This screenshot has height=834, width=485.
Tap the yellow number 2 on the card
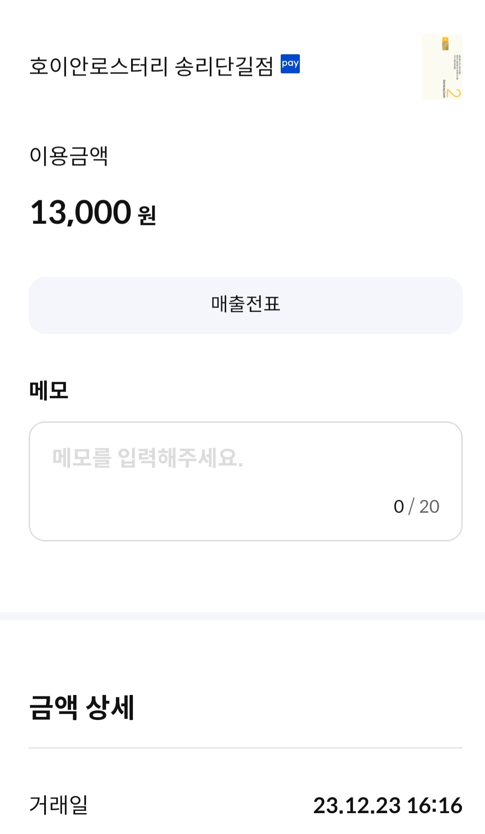tap(453, 93)
